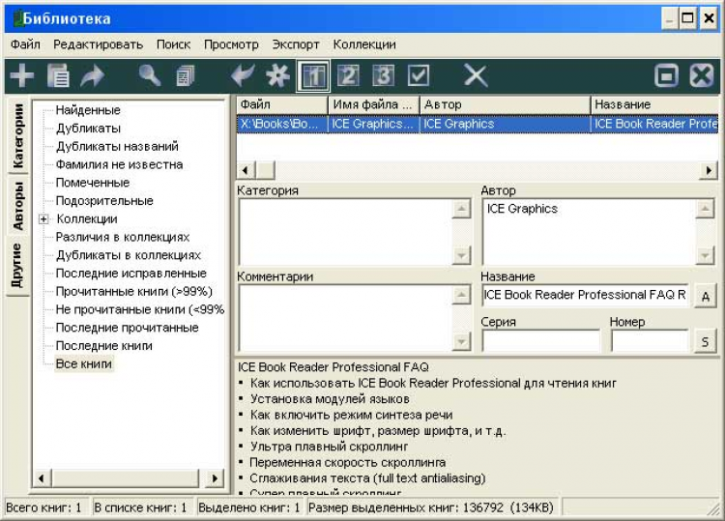Click into the Серия input field

(x=540, y=341)
